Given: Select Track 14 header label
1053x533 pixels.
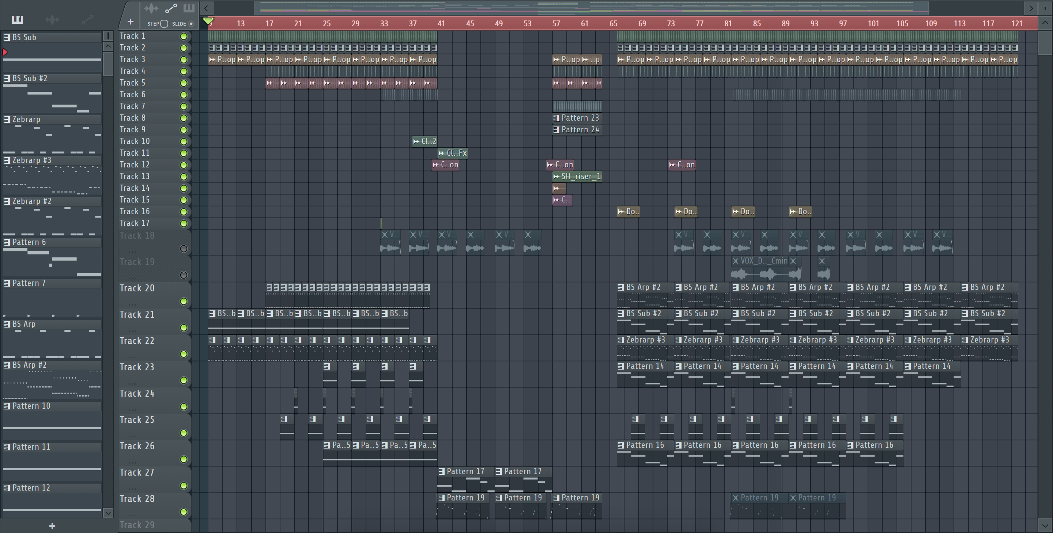Looking at the screenshot, I should [x=135, y=188].
